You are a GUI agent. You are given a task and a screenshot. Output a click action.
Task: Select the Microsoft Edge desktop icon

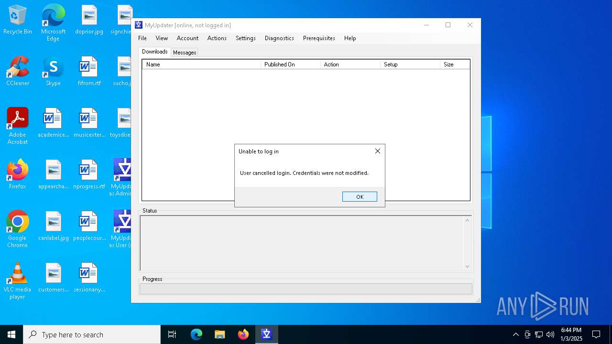point(53,22)
